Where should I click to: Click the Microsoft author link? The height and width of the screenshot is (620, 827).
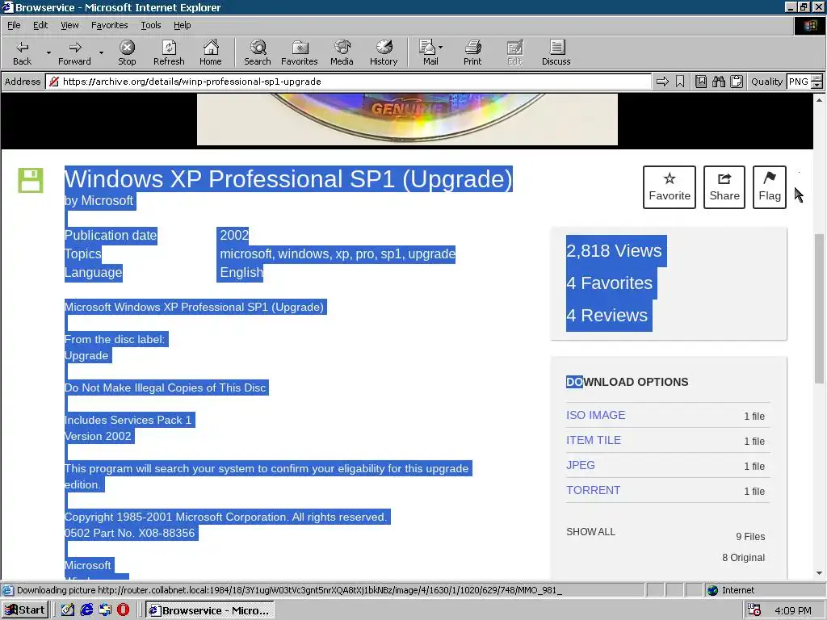pos(107,201)
